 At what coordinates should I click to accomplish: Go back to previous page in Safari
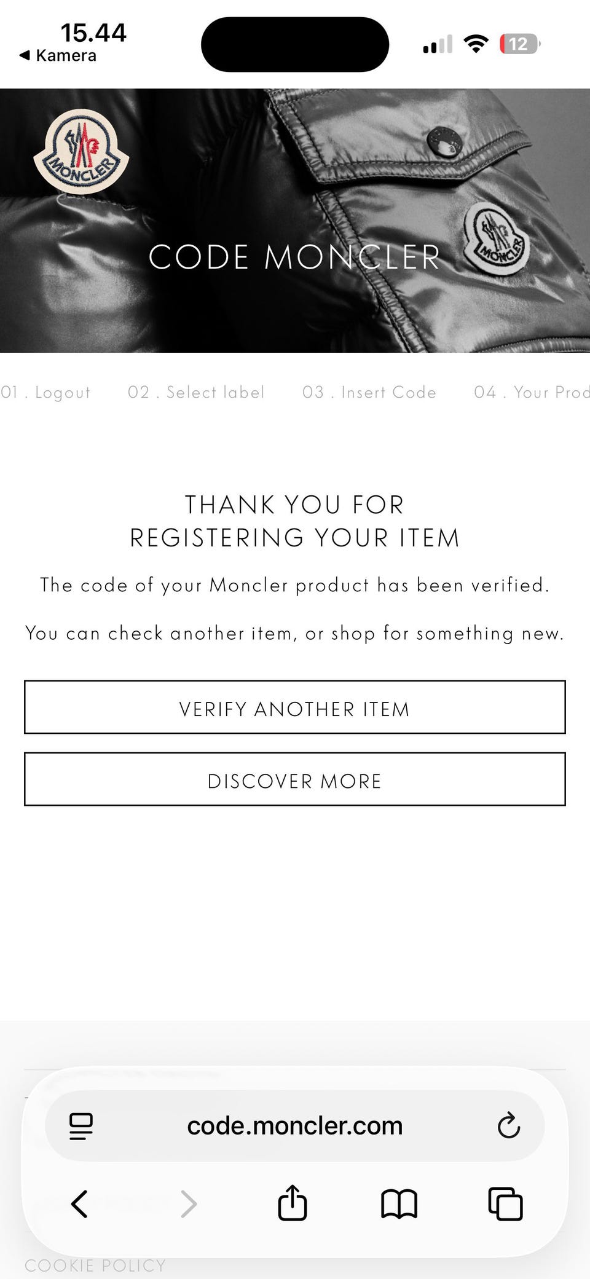click(x=80, y=1203)
